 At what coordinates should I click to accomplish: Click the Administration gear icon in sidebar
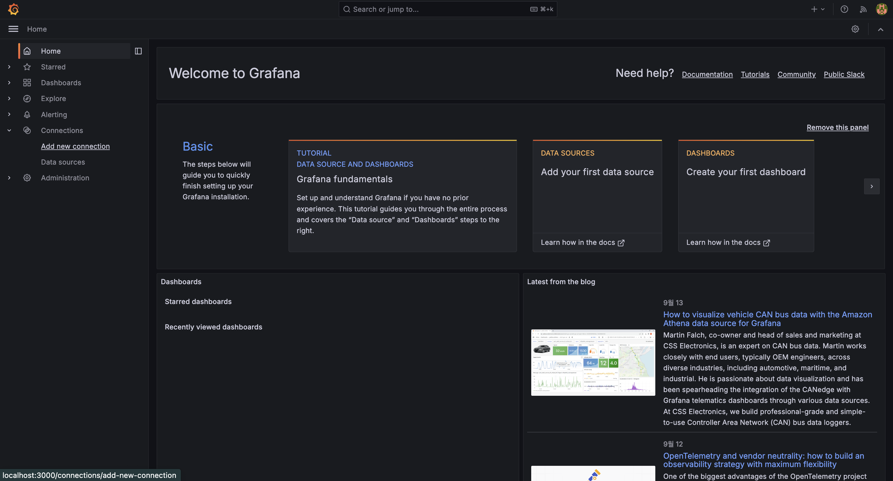click(27, 178)
